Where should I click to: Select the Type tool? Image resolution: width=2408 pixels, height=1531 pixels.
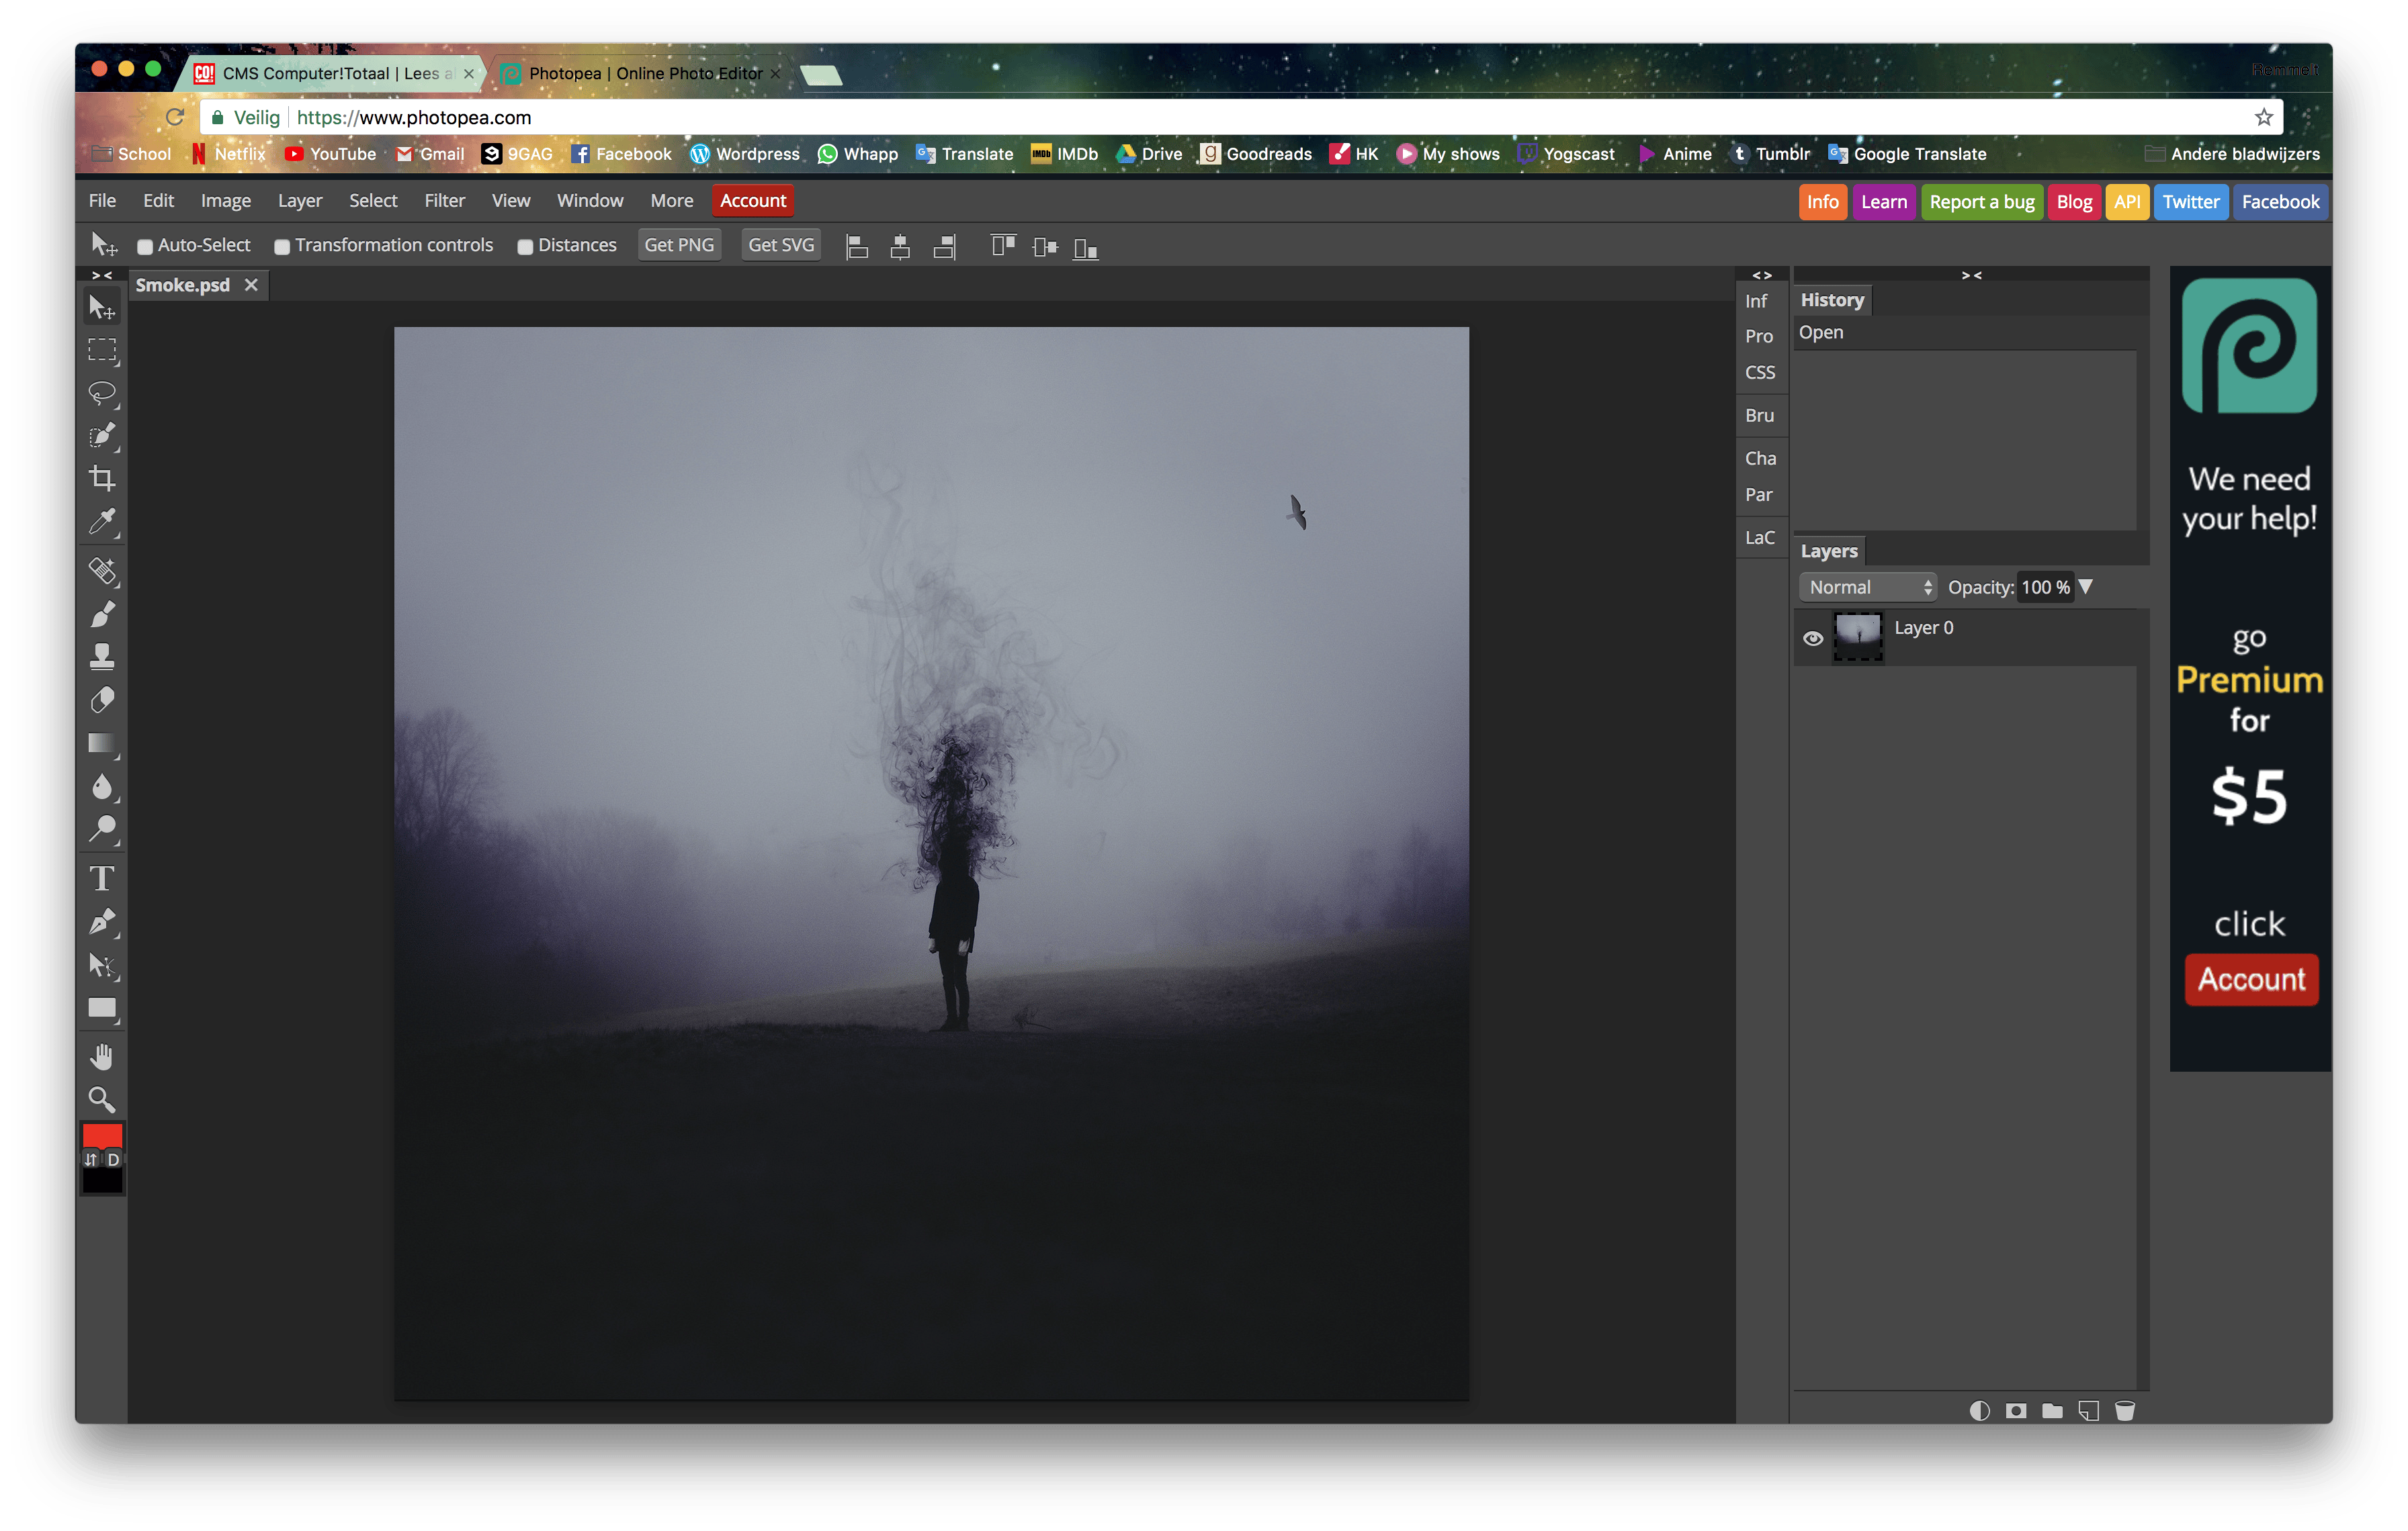click(x=102, y=878)
